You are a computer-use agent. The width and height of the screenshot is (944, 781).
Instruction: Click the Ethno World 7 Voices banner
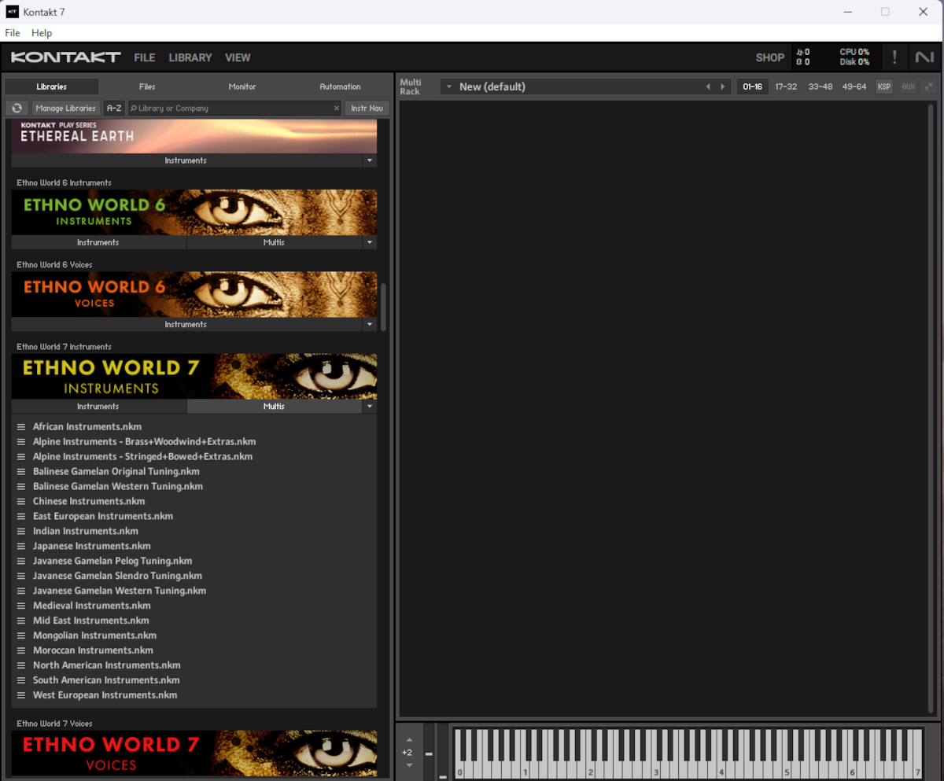194,753
